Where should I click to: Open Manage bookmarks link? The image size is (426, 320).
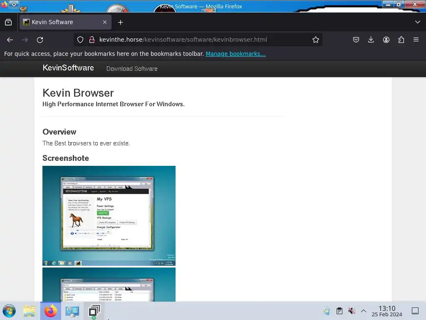(235, 54)
